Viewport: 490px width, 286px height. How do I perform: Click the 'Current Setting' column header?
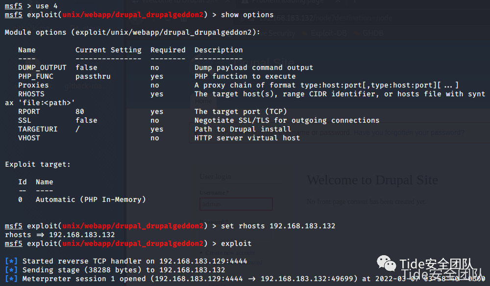click(108, 50)
